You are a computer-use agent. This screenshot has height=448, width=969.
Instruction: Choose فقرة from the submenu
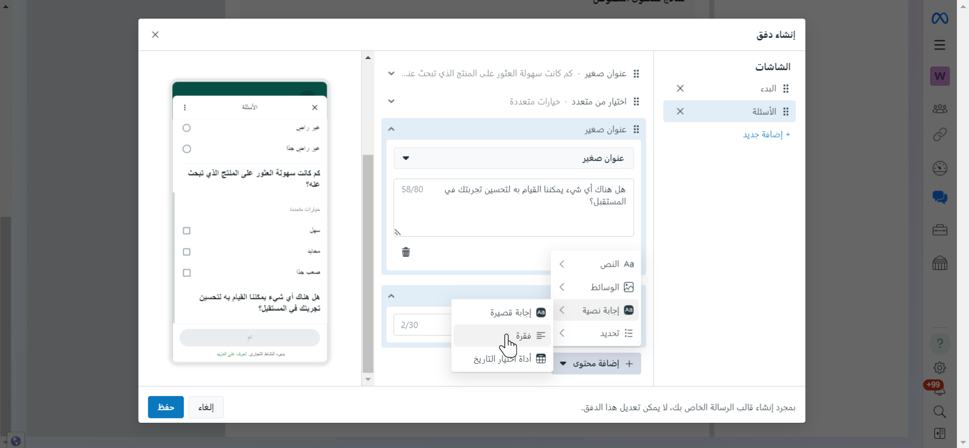point(502,336)
